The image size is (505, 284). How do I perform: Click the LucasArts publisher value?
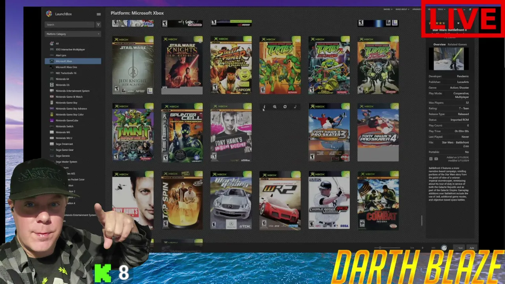coord(463,82)
